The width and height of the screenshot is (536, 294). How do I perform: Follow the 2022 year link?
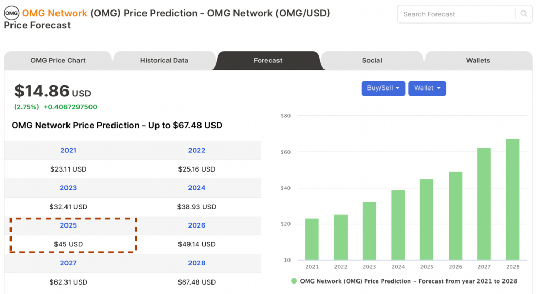[x=197, y=150]
